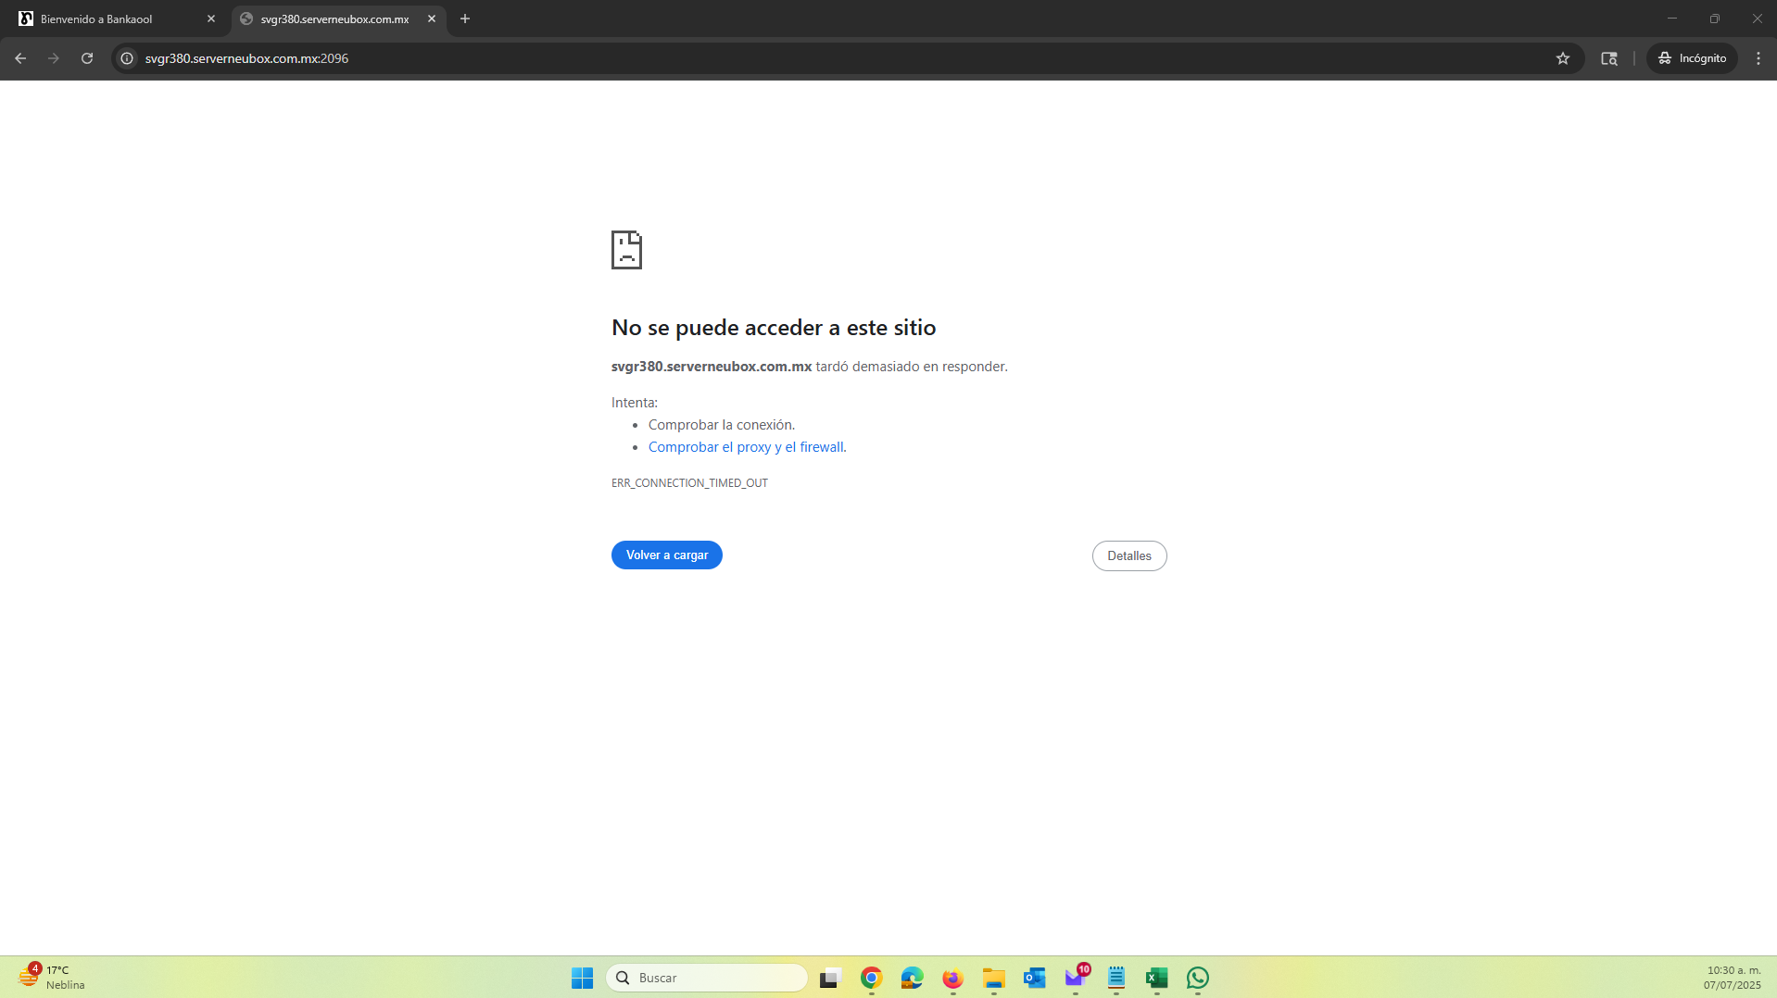Open Outlook from the taskbar
Image resolution: width=1777 pixels, height=998 pixels.
point(1034,978)
